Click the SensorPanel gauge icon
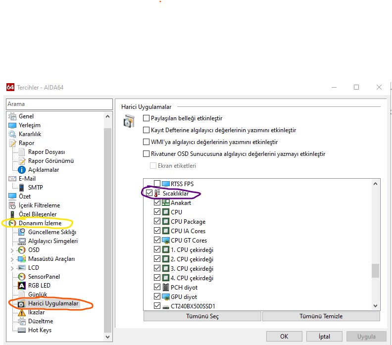Viewport: 392px width, 345px height. click(x=22, y=277)
